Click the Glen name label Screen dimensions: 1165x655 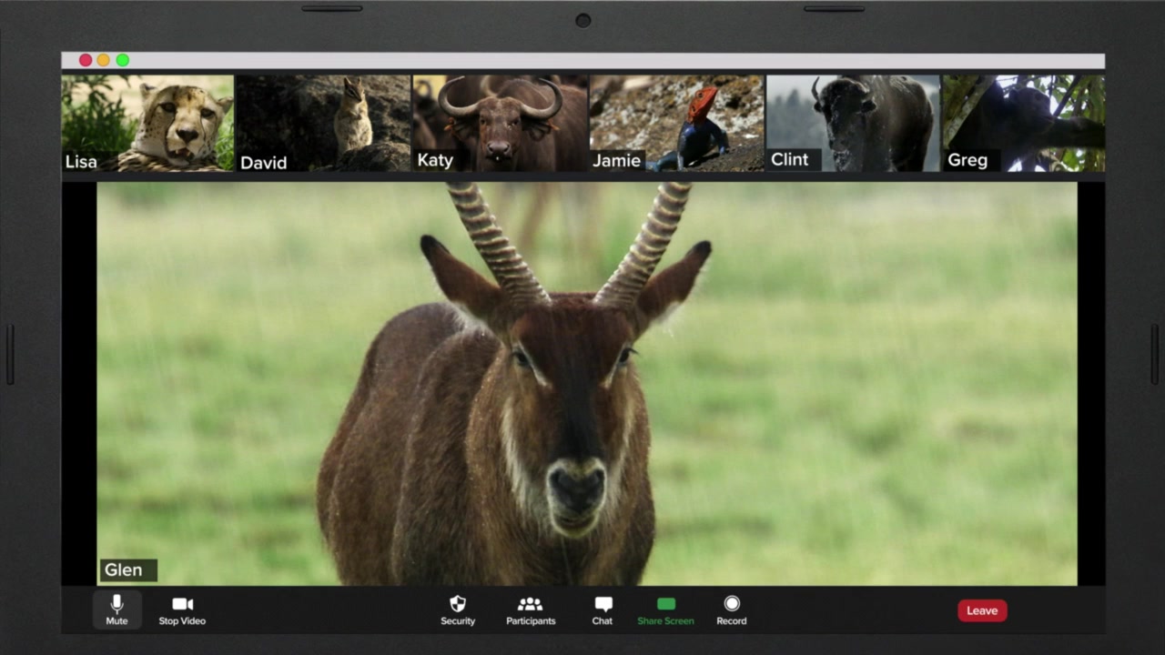(127, 570)
